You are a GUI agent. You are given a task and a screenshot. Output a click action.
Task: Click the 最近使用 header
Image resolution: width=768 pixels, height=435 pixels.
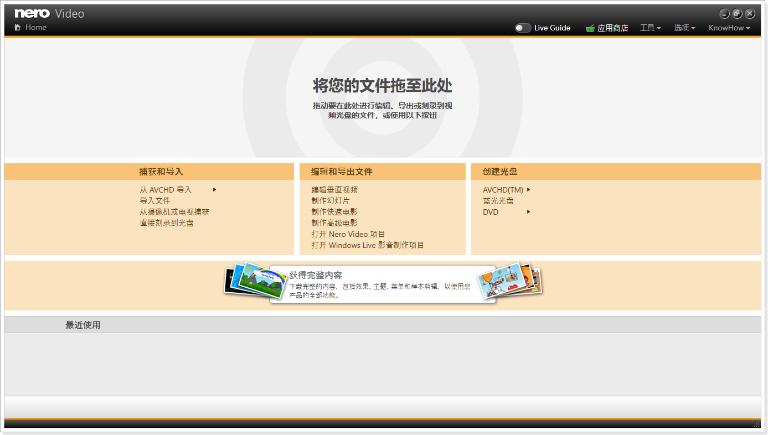pos(83,325)
